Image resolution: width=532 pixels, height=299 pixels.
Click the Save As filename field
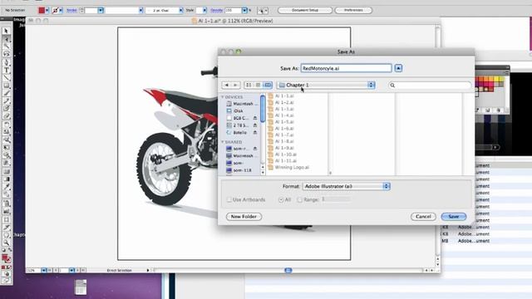pyautogui.click(x=346, y=68)
